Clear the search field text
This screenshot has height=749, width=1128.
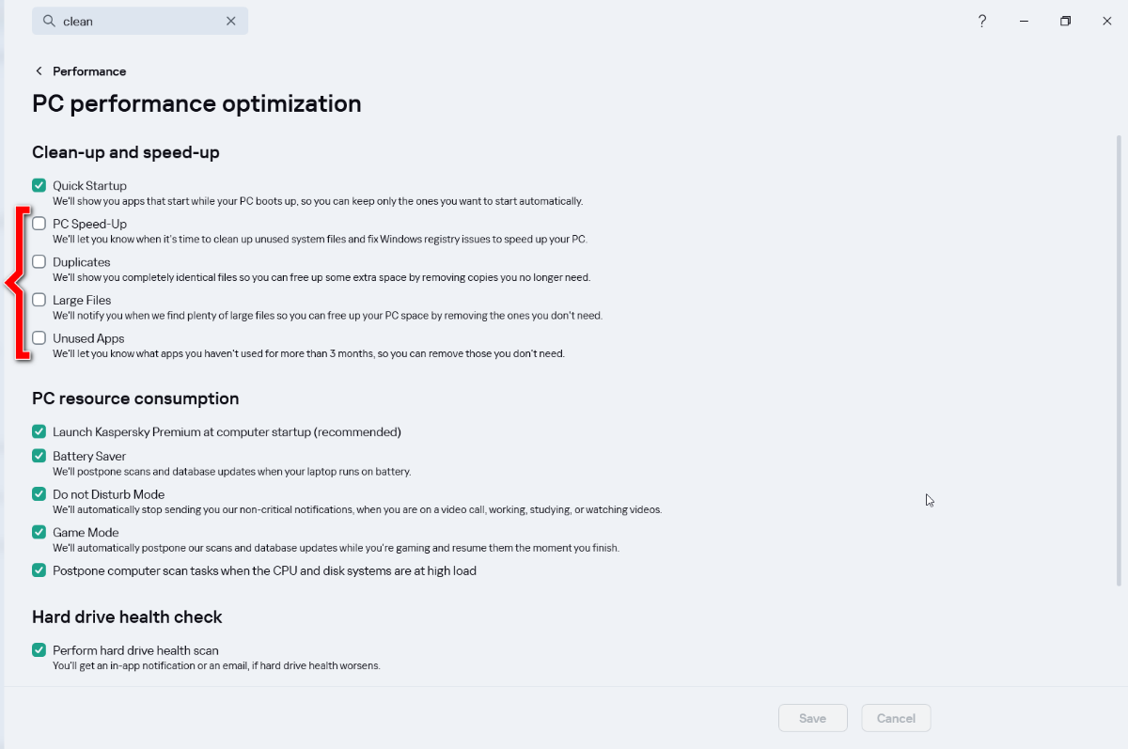231,21
